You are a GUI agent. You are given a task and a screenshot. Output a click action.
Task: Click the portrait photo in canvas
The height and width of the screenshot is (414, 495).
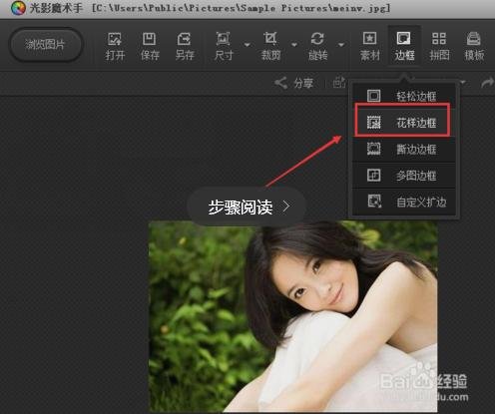pyautogui.click(x=292, y=316)
